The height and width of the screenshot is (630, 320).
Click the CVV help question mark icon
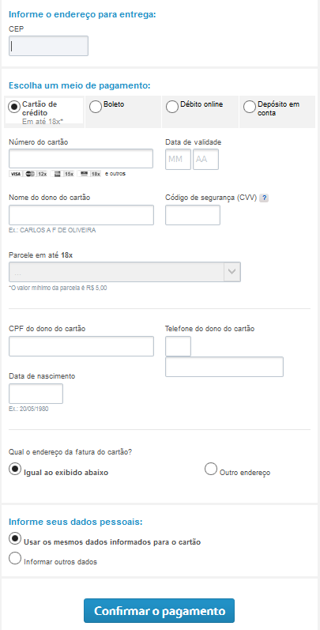point(264,198)
